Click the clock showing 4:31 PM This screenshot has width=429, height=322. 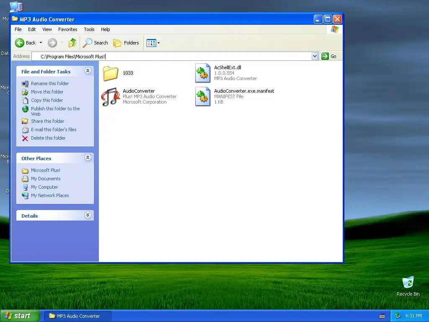413,316
